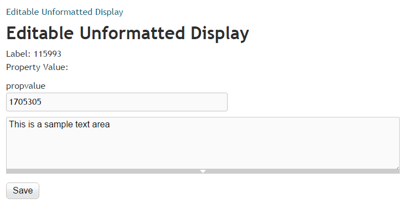Image resolution: width=407 pixels, height=204 pixels.
Task: Click inside the sample text area
Action: tap(203, 143)
